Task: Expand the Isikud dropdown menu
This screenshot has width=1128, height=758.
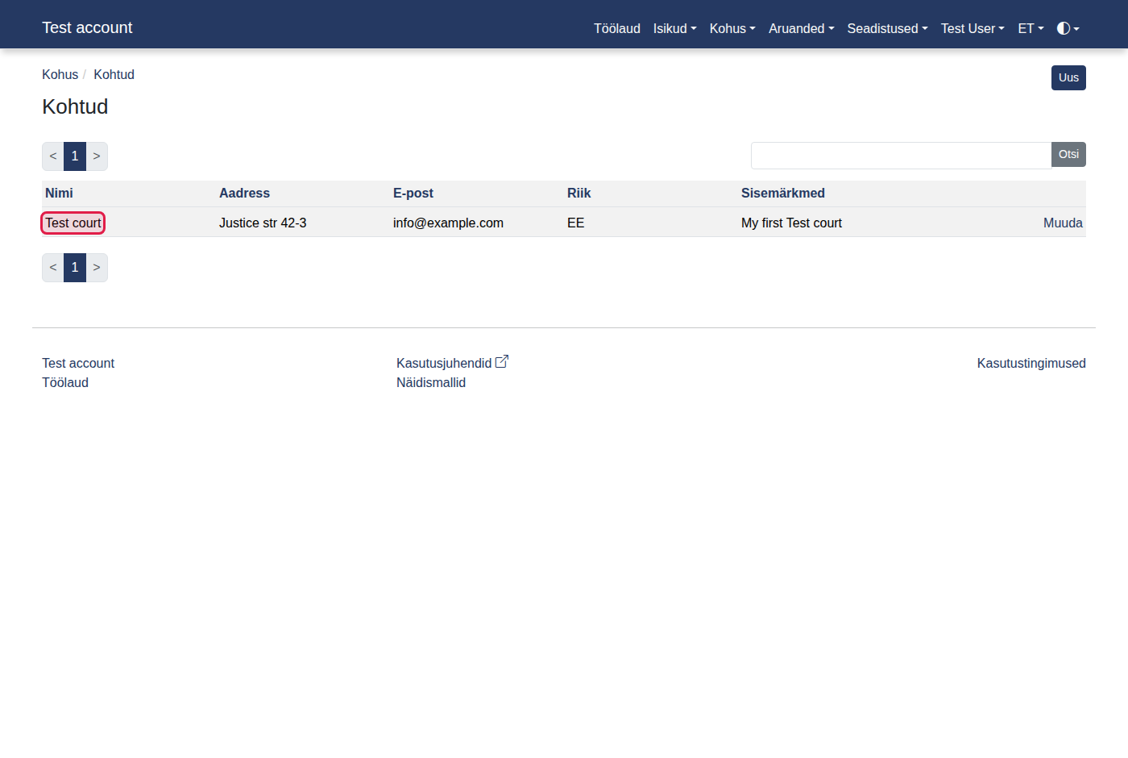Action: [x=675, y=28]
